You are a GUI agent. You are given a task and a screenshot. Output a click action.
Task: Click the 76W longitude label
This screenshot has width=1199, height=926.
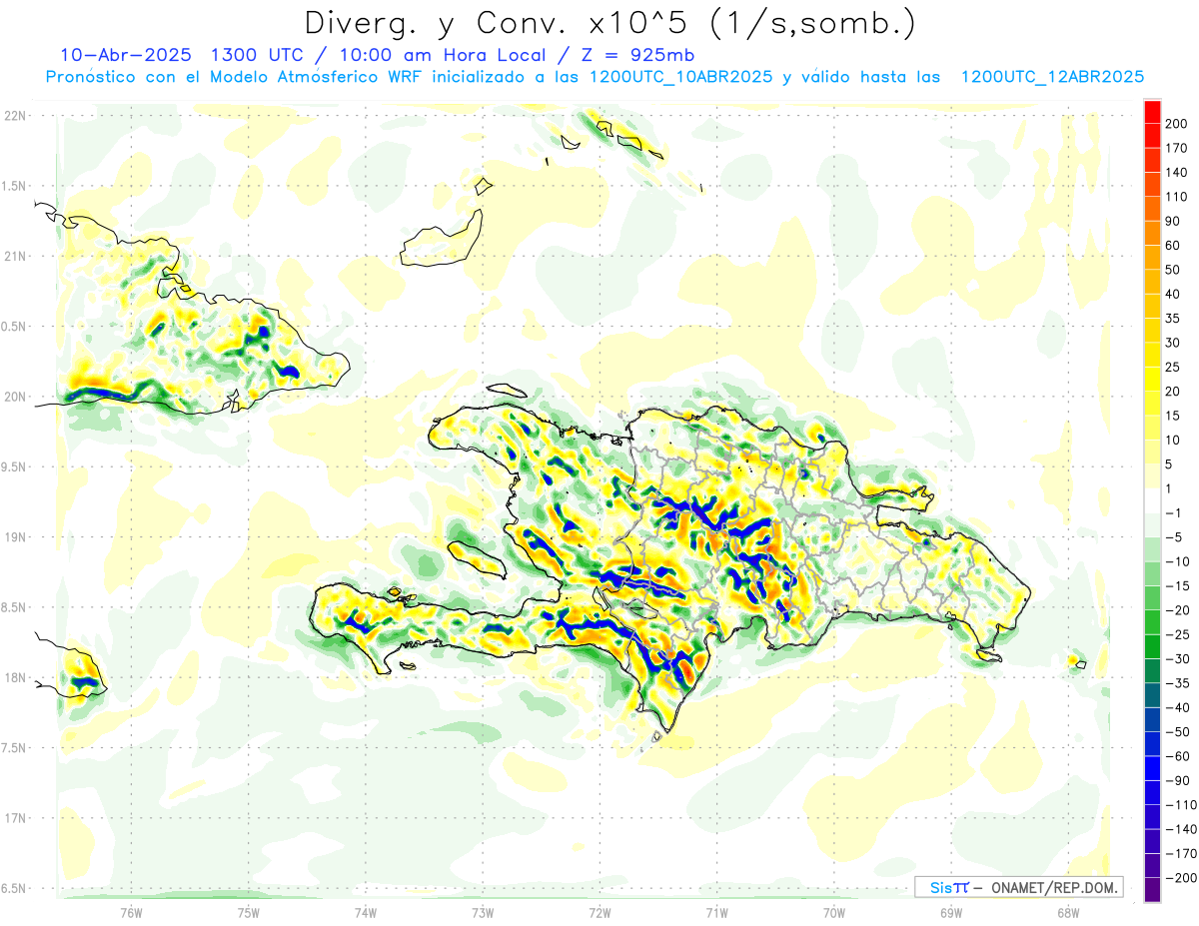(132, 912)
